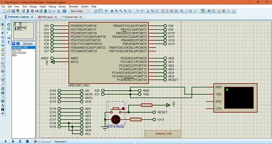This screenshot has width=272, height=144.
Task: Open the Help question mark icon
Action: point(65,11)
